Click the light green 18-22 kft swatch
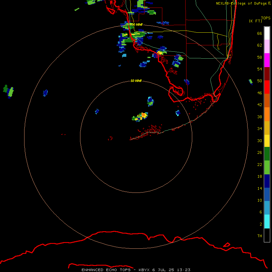272x272 pixels. click(267, 167)
